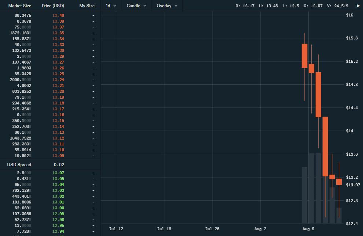Click the Aug 2 date label
This screenshot has height=236, width=363.
[260, 229]
